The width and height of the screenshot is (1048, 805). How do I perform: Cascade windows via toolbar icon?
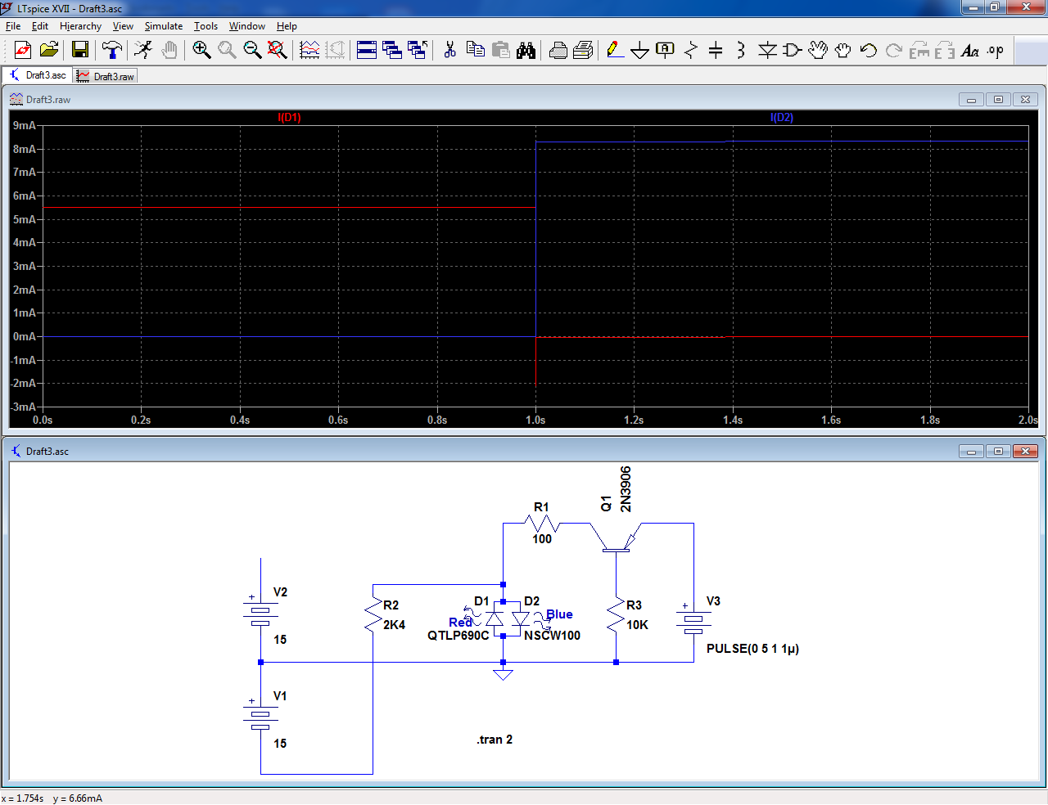coord(392,50)
